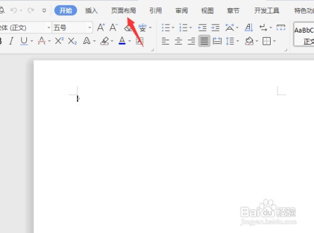Insert a numbered list
This screenshot has width=314, height=233.
pyautogui.click(x=183, y=28)
